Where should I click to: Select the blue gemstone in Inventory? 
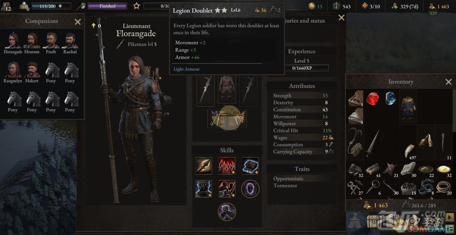pyautogui.click(x=390, y=99)
